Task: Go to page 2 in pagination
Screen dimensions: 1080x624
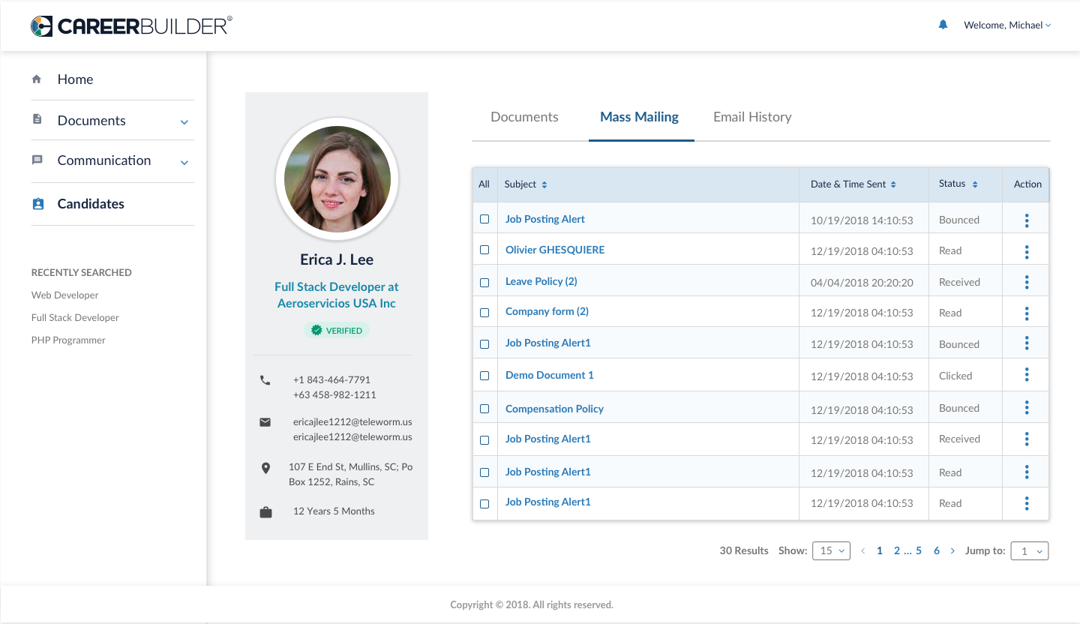Action: click(897, 550)
